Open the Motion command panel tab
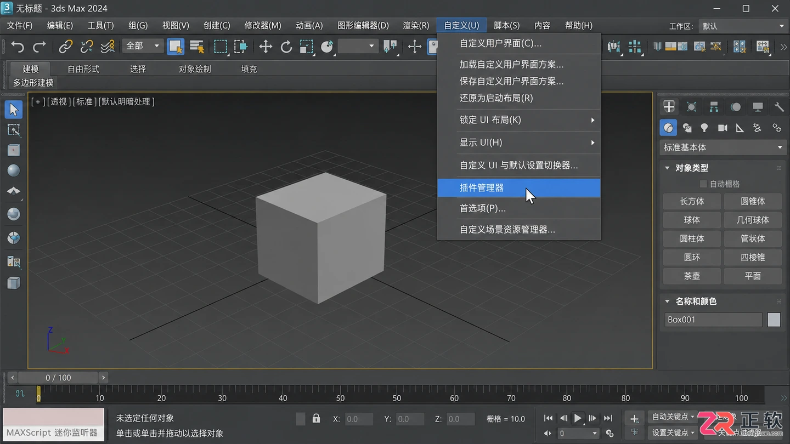The width and height of the screenshot is (790, 444). [736, 107]
